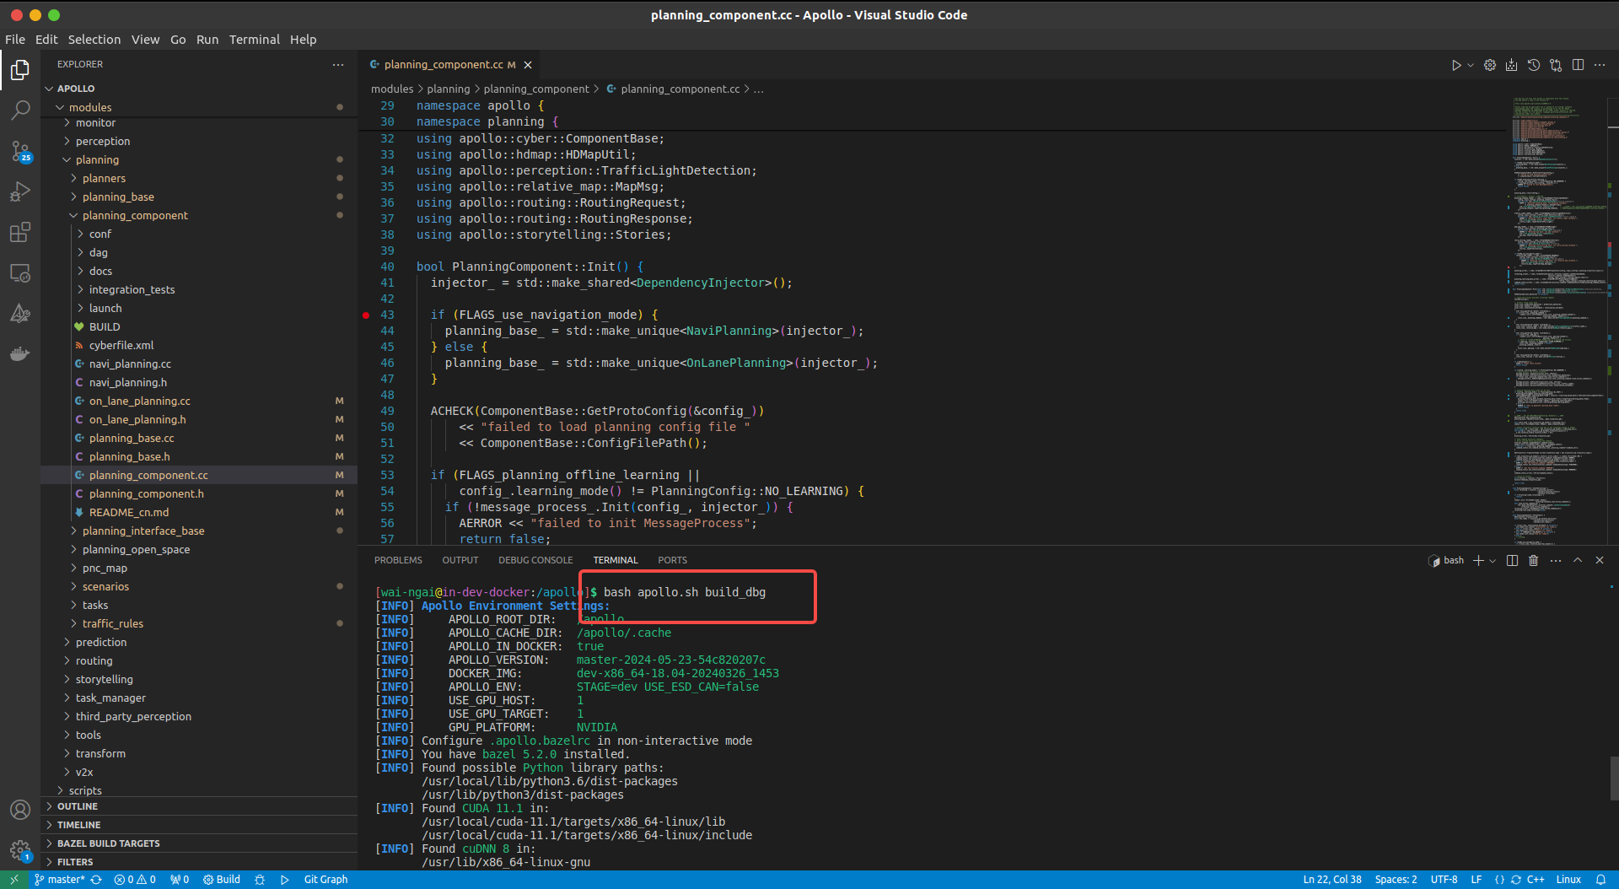This screenshot has width=1619, height=889.
Task: Kill the active bash terminal
Action: [1533, 560]
